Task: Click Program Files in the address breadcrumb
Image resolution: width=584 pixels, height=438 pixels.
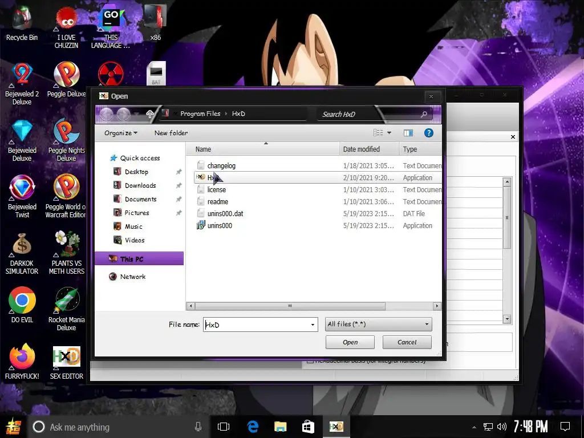Action: [x=200, y=114]
